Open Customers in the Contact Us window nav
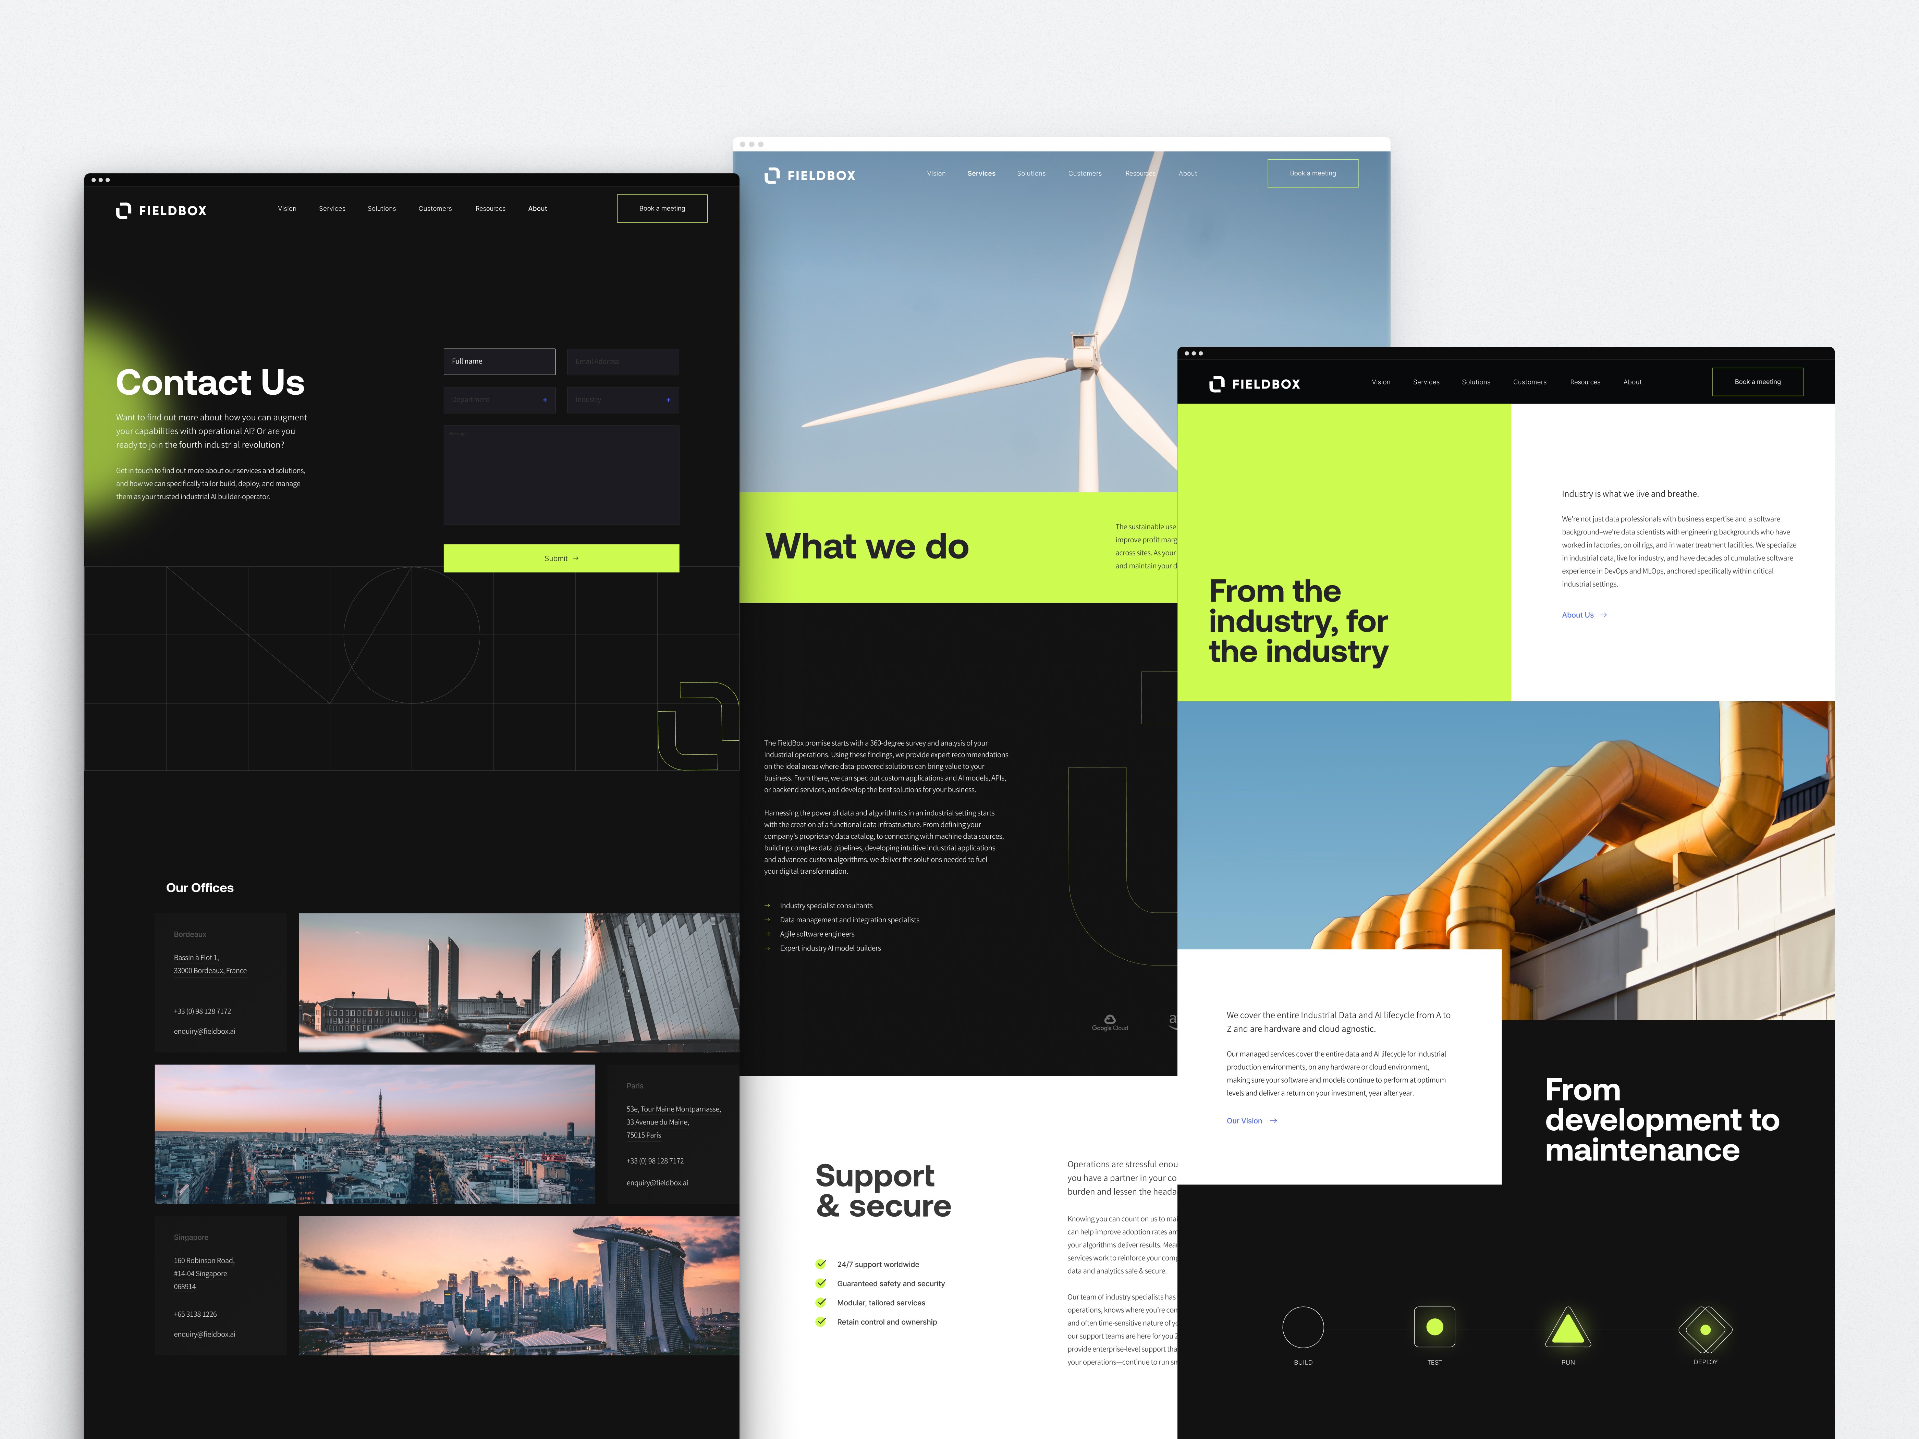Viewport: 1919px width, 1439px height. [x=436, y=208]
